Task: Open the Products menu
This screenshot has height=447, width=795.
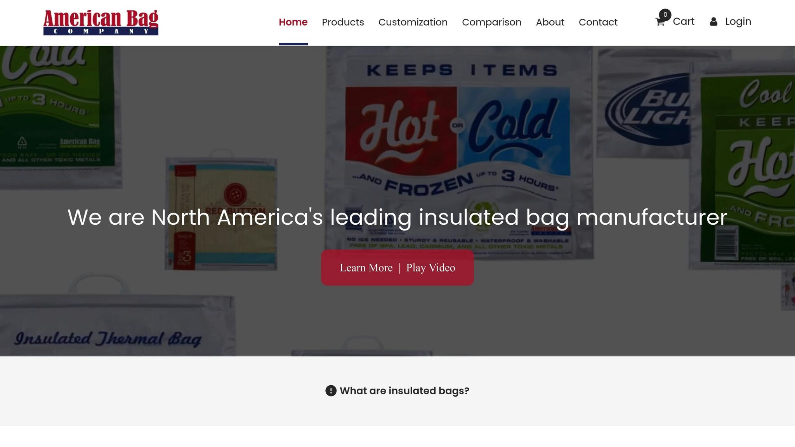Action: tap(343, 22)
